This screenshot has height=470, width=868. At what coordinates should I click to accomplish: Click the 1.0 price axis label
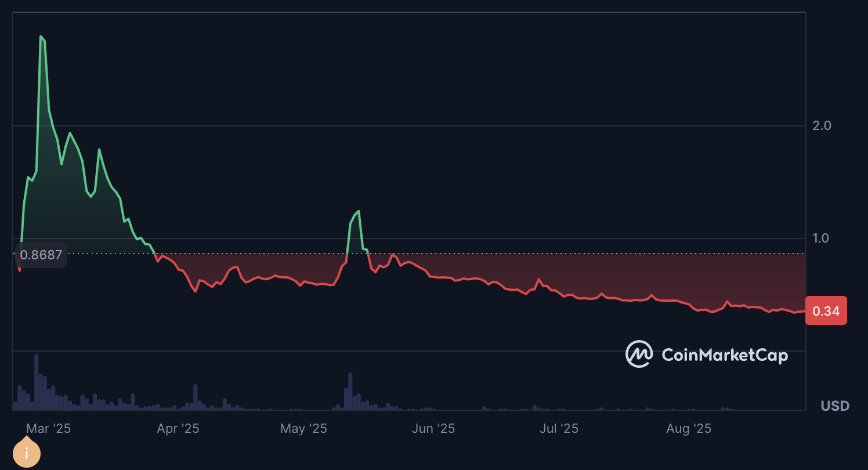point(822,238)
